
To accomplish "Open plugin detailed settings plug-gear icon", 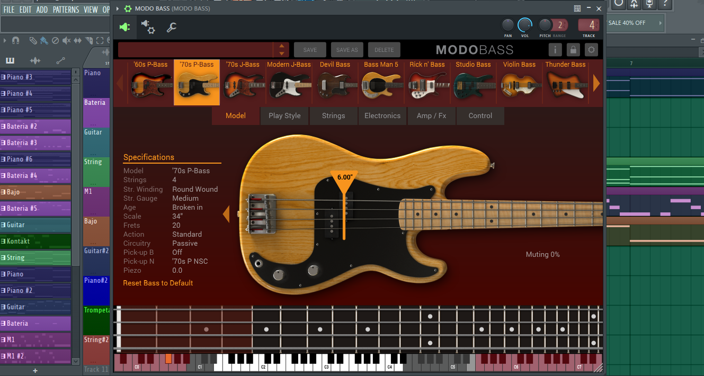I will pyautogui.click(x=148, y=27).
